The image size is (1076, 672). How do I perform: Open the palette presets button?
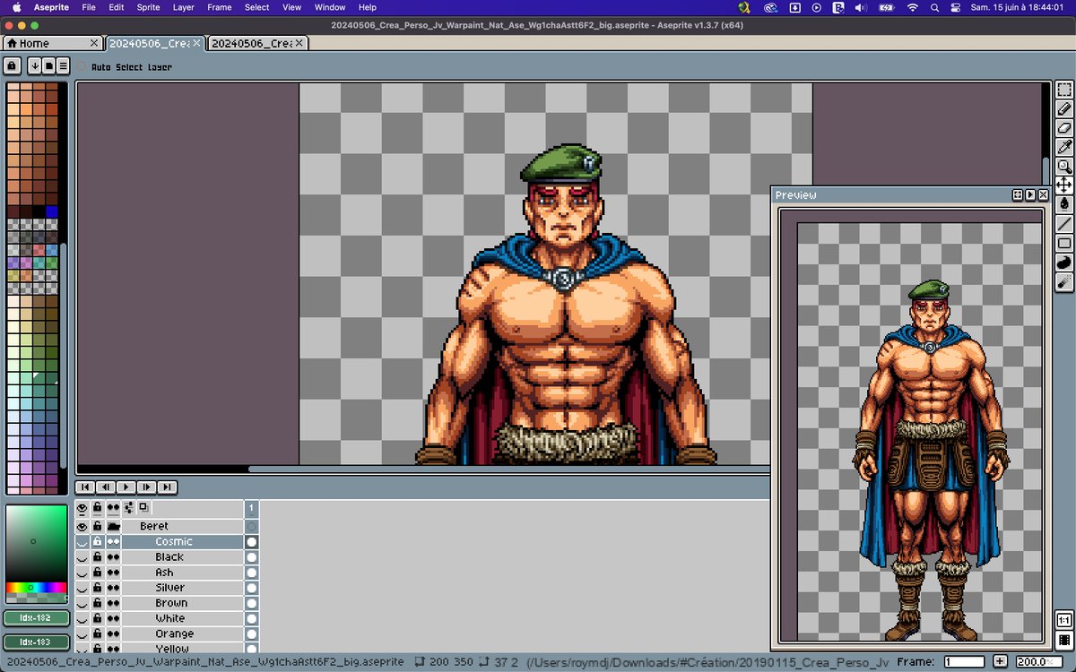click(48, 65)
